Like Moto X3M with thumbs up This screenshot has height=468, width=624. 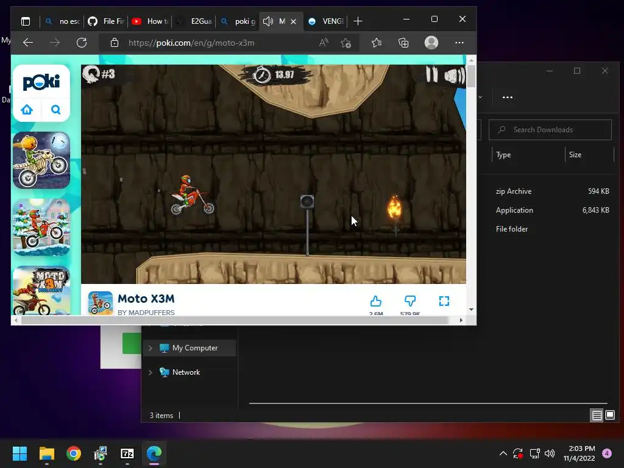pyautogui.click(x=375, y=301)
